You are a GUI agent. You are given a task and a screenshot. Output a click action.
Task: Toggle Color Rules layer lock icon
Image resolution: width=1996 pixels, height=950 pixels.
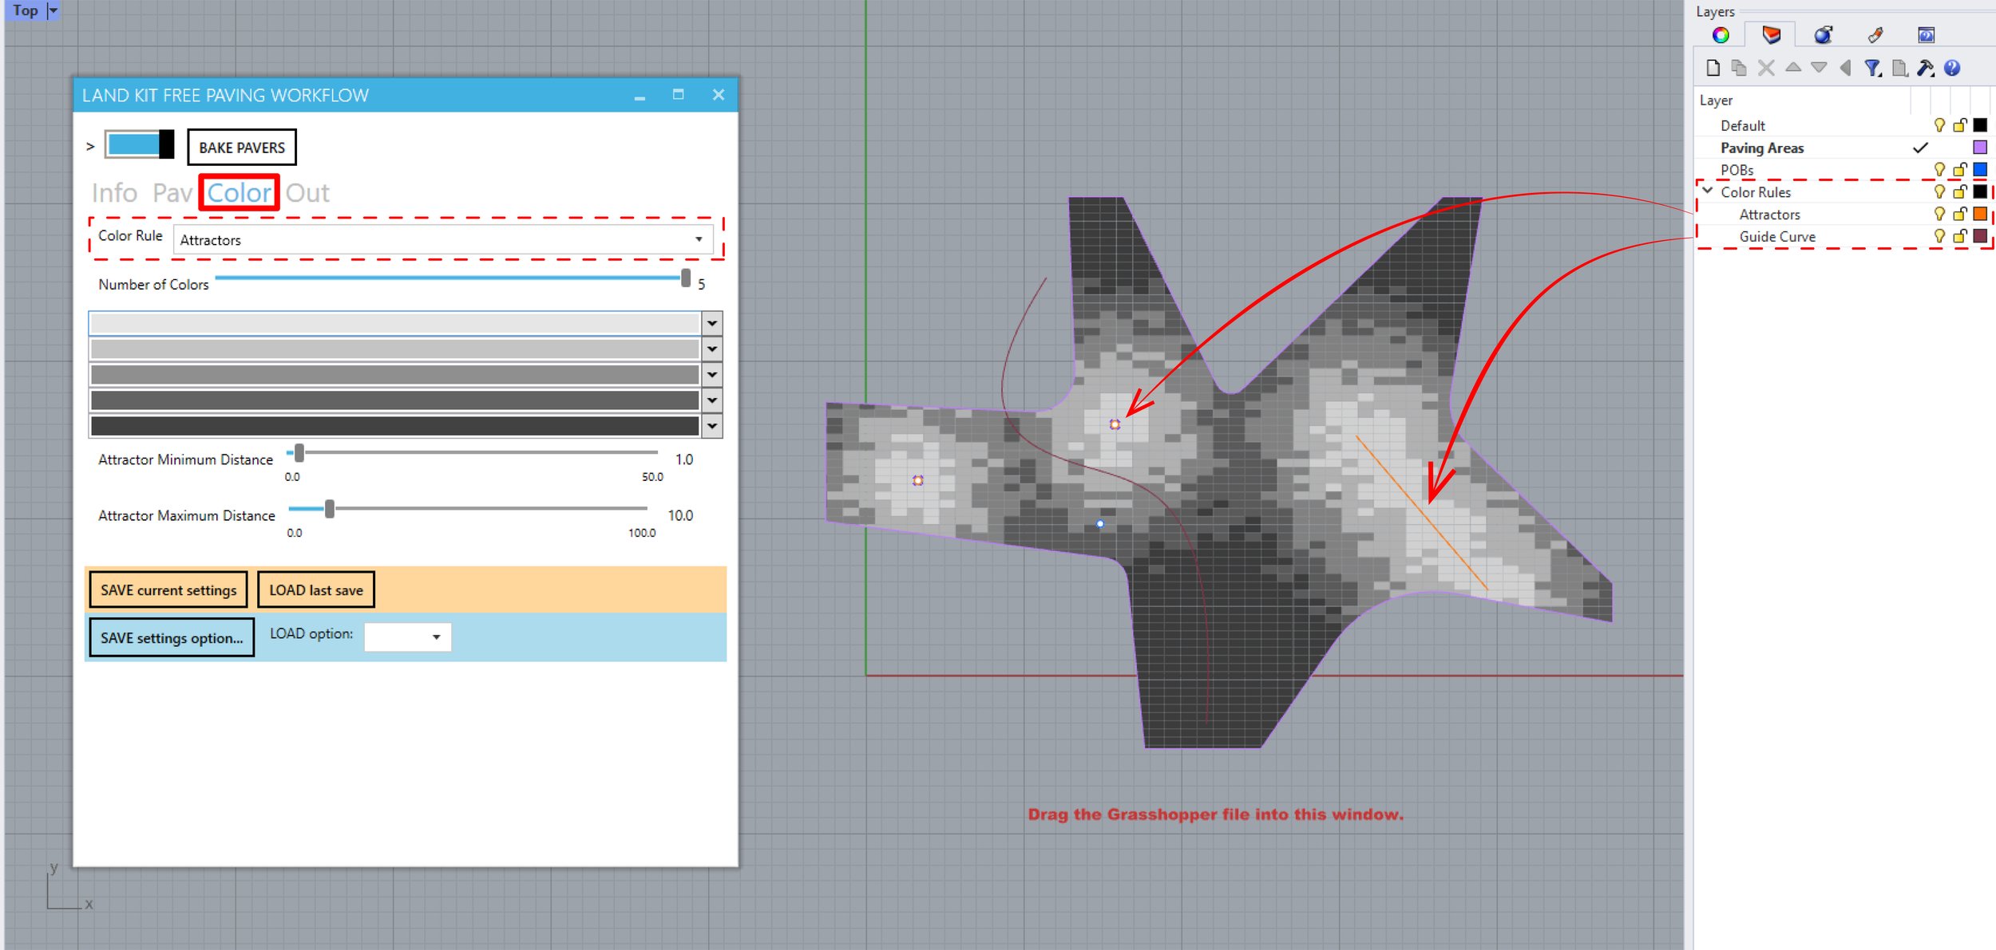tap(1960, 191)
